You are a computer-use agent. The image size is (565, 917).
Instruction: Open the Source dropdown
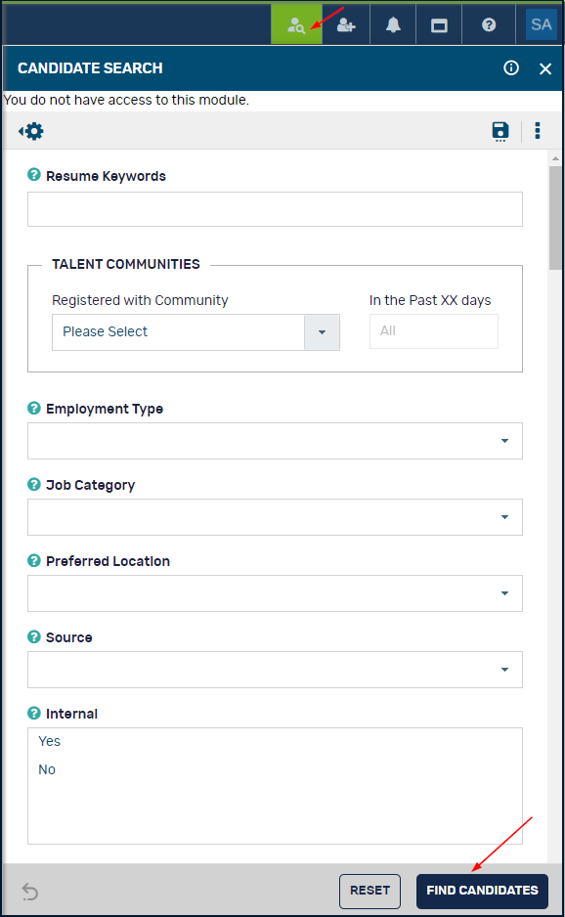275,670
